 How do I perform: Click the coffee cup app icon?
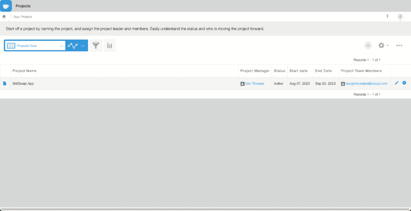point(6,6)
